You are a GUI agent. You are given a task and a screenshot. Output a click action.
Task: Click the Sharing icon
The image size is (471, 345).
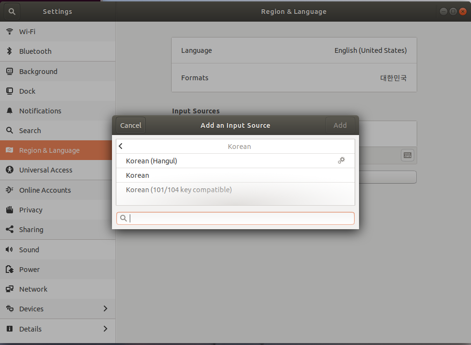pyautogui.click(x=10, y=229)
